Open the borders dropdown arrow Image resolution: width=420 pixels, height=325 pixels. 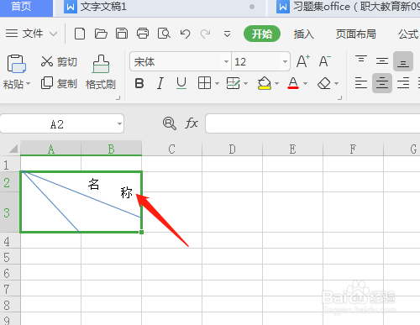(x=217, y=83)
